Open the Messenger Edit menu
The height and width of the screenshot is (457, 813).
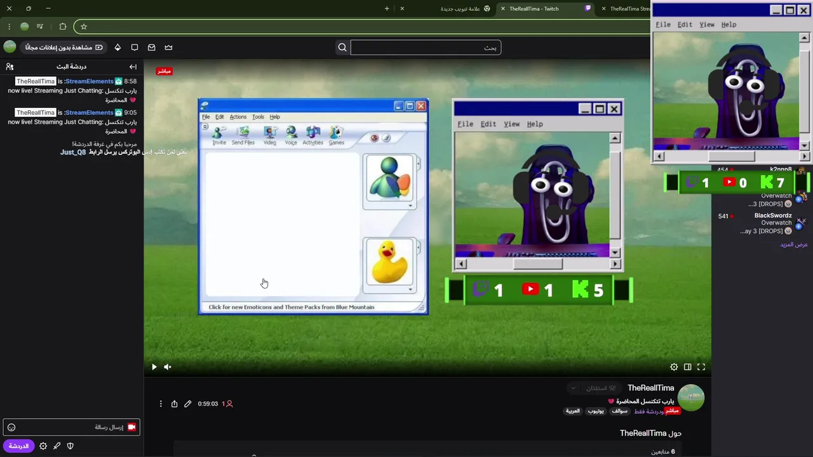219,117
